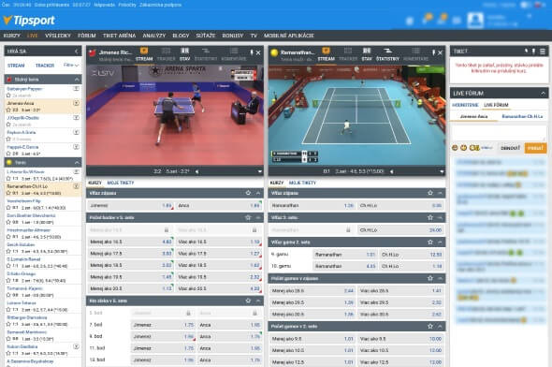Favorite the Víťaz zápasu market in the Ramanathan panel

tap(430, 193)
